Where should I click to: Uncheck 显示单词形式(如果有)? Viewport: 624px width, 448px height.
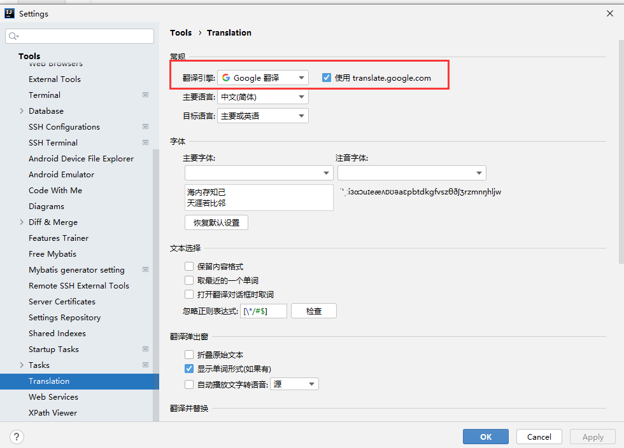pos(189,369)
